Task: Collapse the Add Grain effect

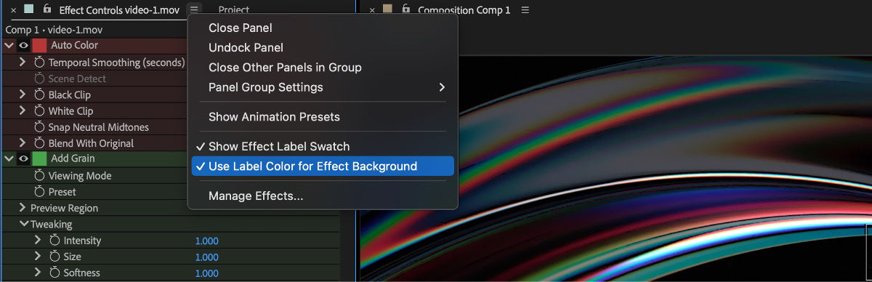Action: [9, 158]
